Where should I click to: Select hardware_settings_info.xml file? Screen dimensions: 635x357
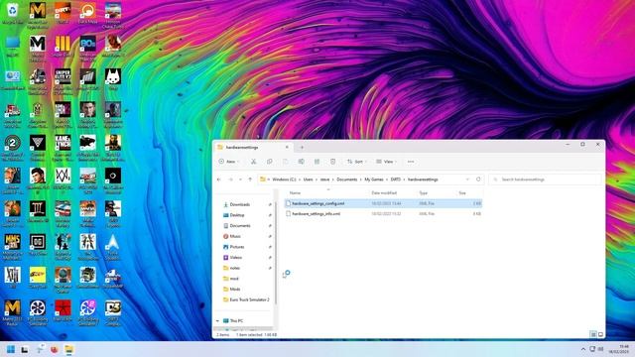click(x=383, y=214)
